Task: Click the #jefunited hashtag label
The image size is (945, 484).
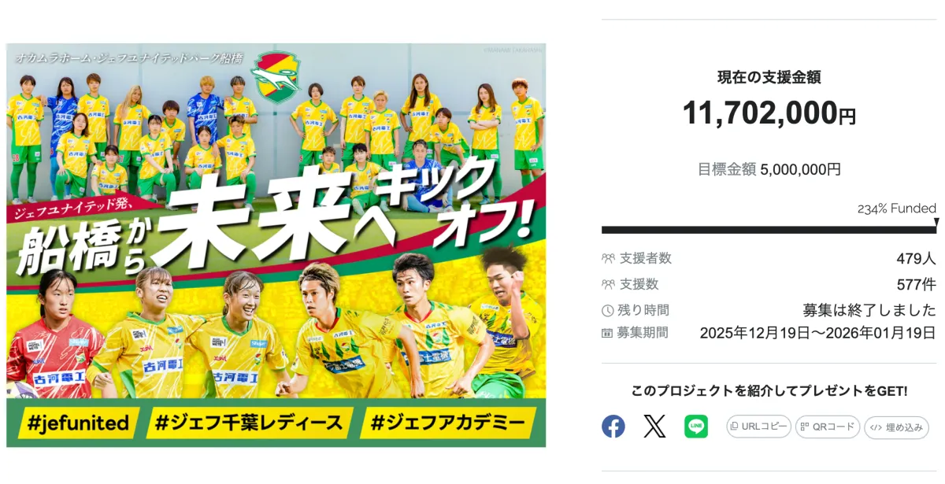Action: pos(77,423)
